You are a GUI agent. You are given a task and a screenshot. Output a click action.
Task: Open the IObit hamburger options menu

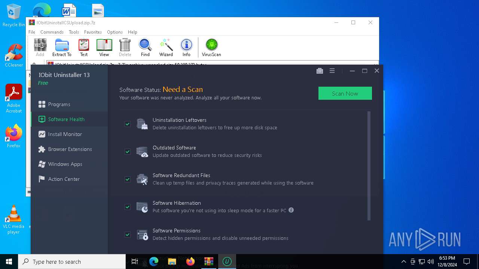(332, 71)
